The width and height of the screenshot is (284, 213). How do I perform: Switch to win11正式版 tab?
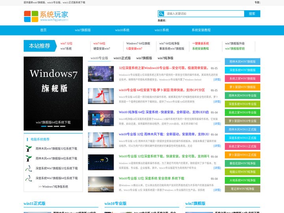pyautogui.click(x=122, y=58)
